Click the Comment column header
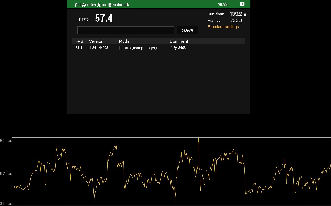 click(x=179, y=41)
